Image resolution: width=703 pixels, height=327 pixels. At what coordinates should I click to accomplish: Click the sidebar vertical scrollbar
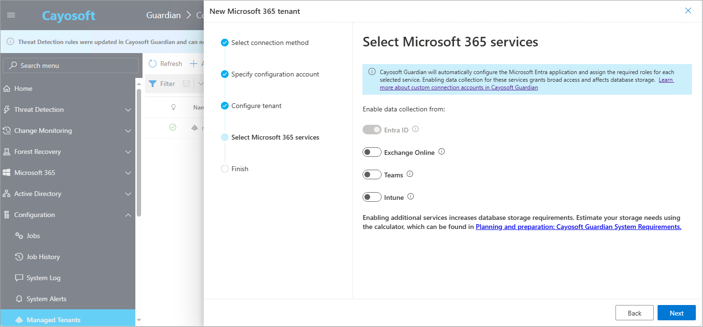click(139, 153)
